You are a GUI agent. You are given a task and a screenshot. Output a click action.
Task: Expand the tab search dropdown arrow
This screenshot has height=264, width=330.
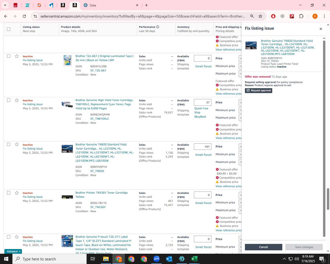click(x=5, y=5)
